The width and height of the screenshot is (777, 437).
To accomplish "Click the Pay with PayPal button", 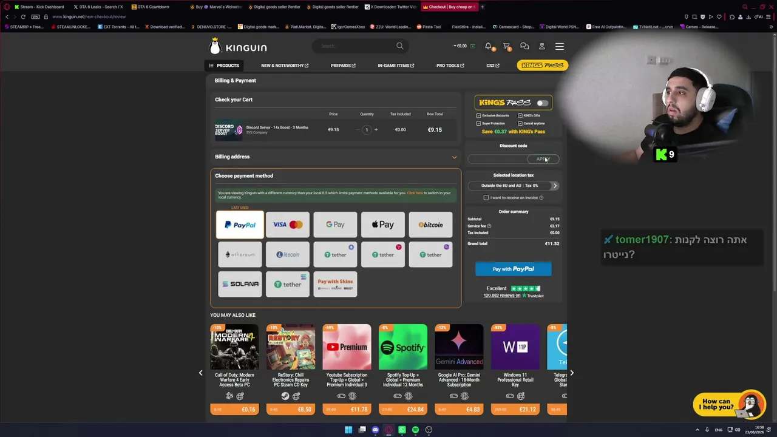I will 513,269.
